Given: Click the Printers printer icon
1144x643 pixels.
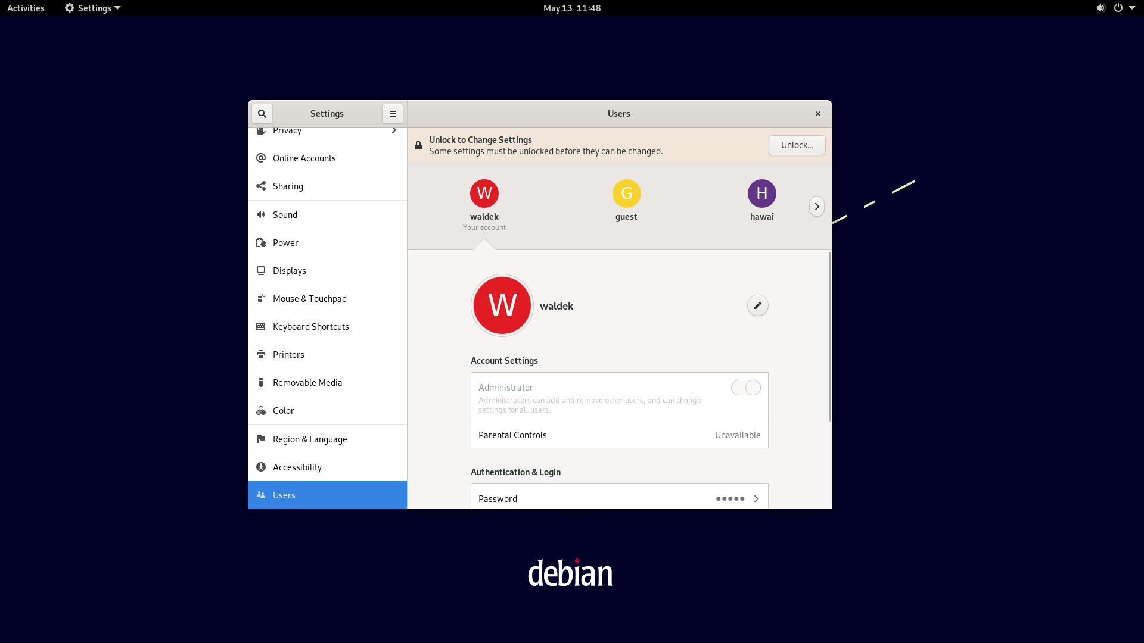Looking at the screenshot, I should tap(261, 354).
